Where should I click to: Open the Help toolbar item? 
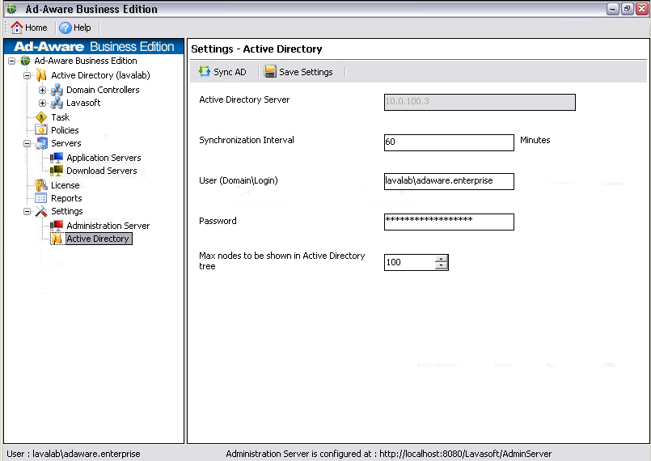tap(75, 27)
